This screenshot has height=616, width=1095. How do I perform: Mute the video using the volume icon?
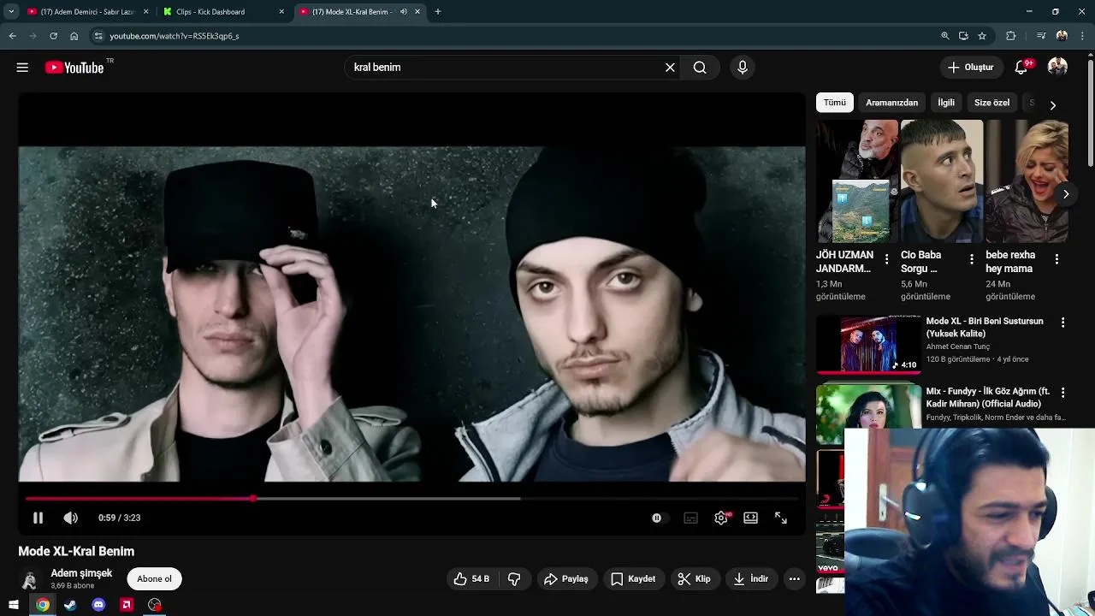point(70,518)
